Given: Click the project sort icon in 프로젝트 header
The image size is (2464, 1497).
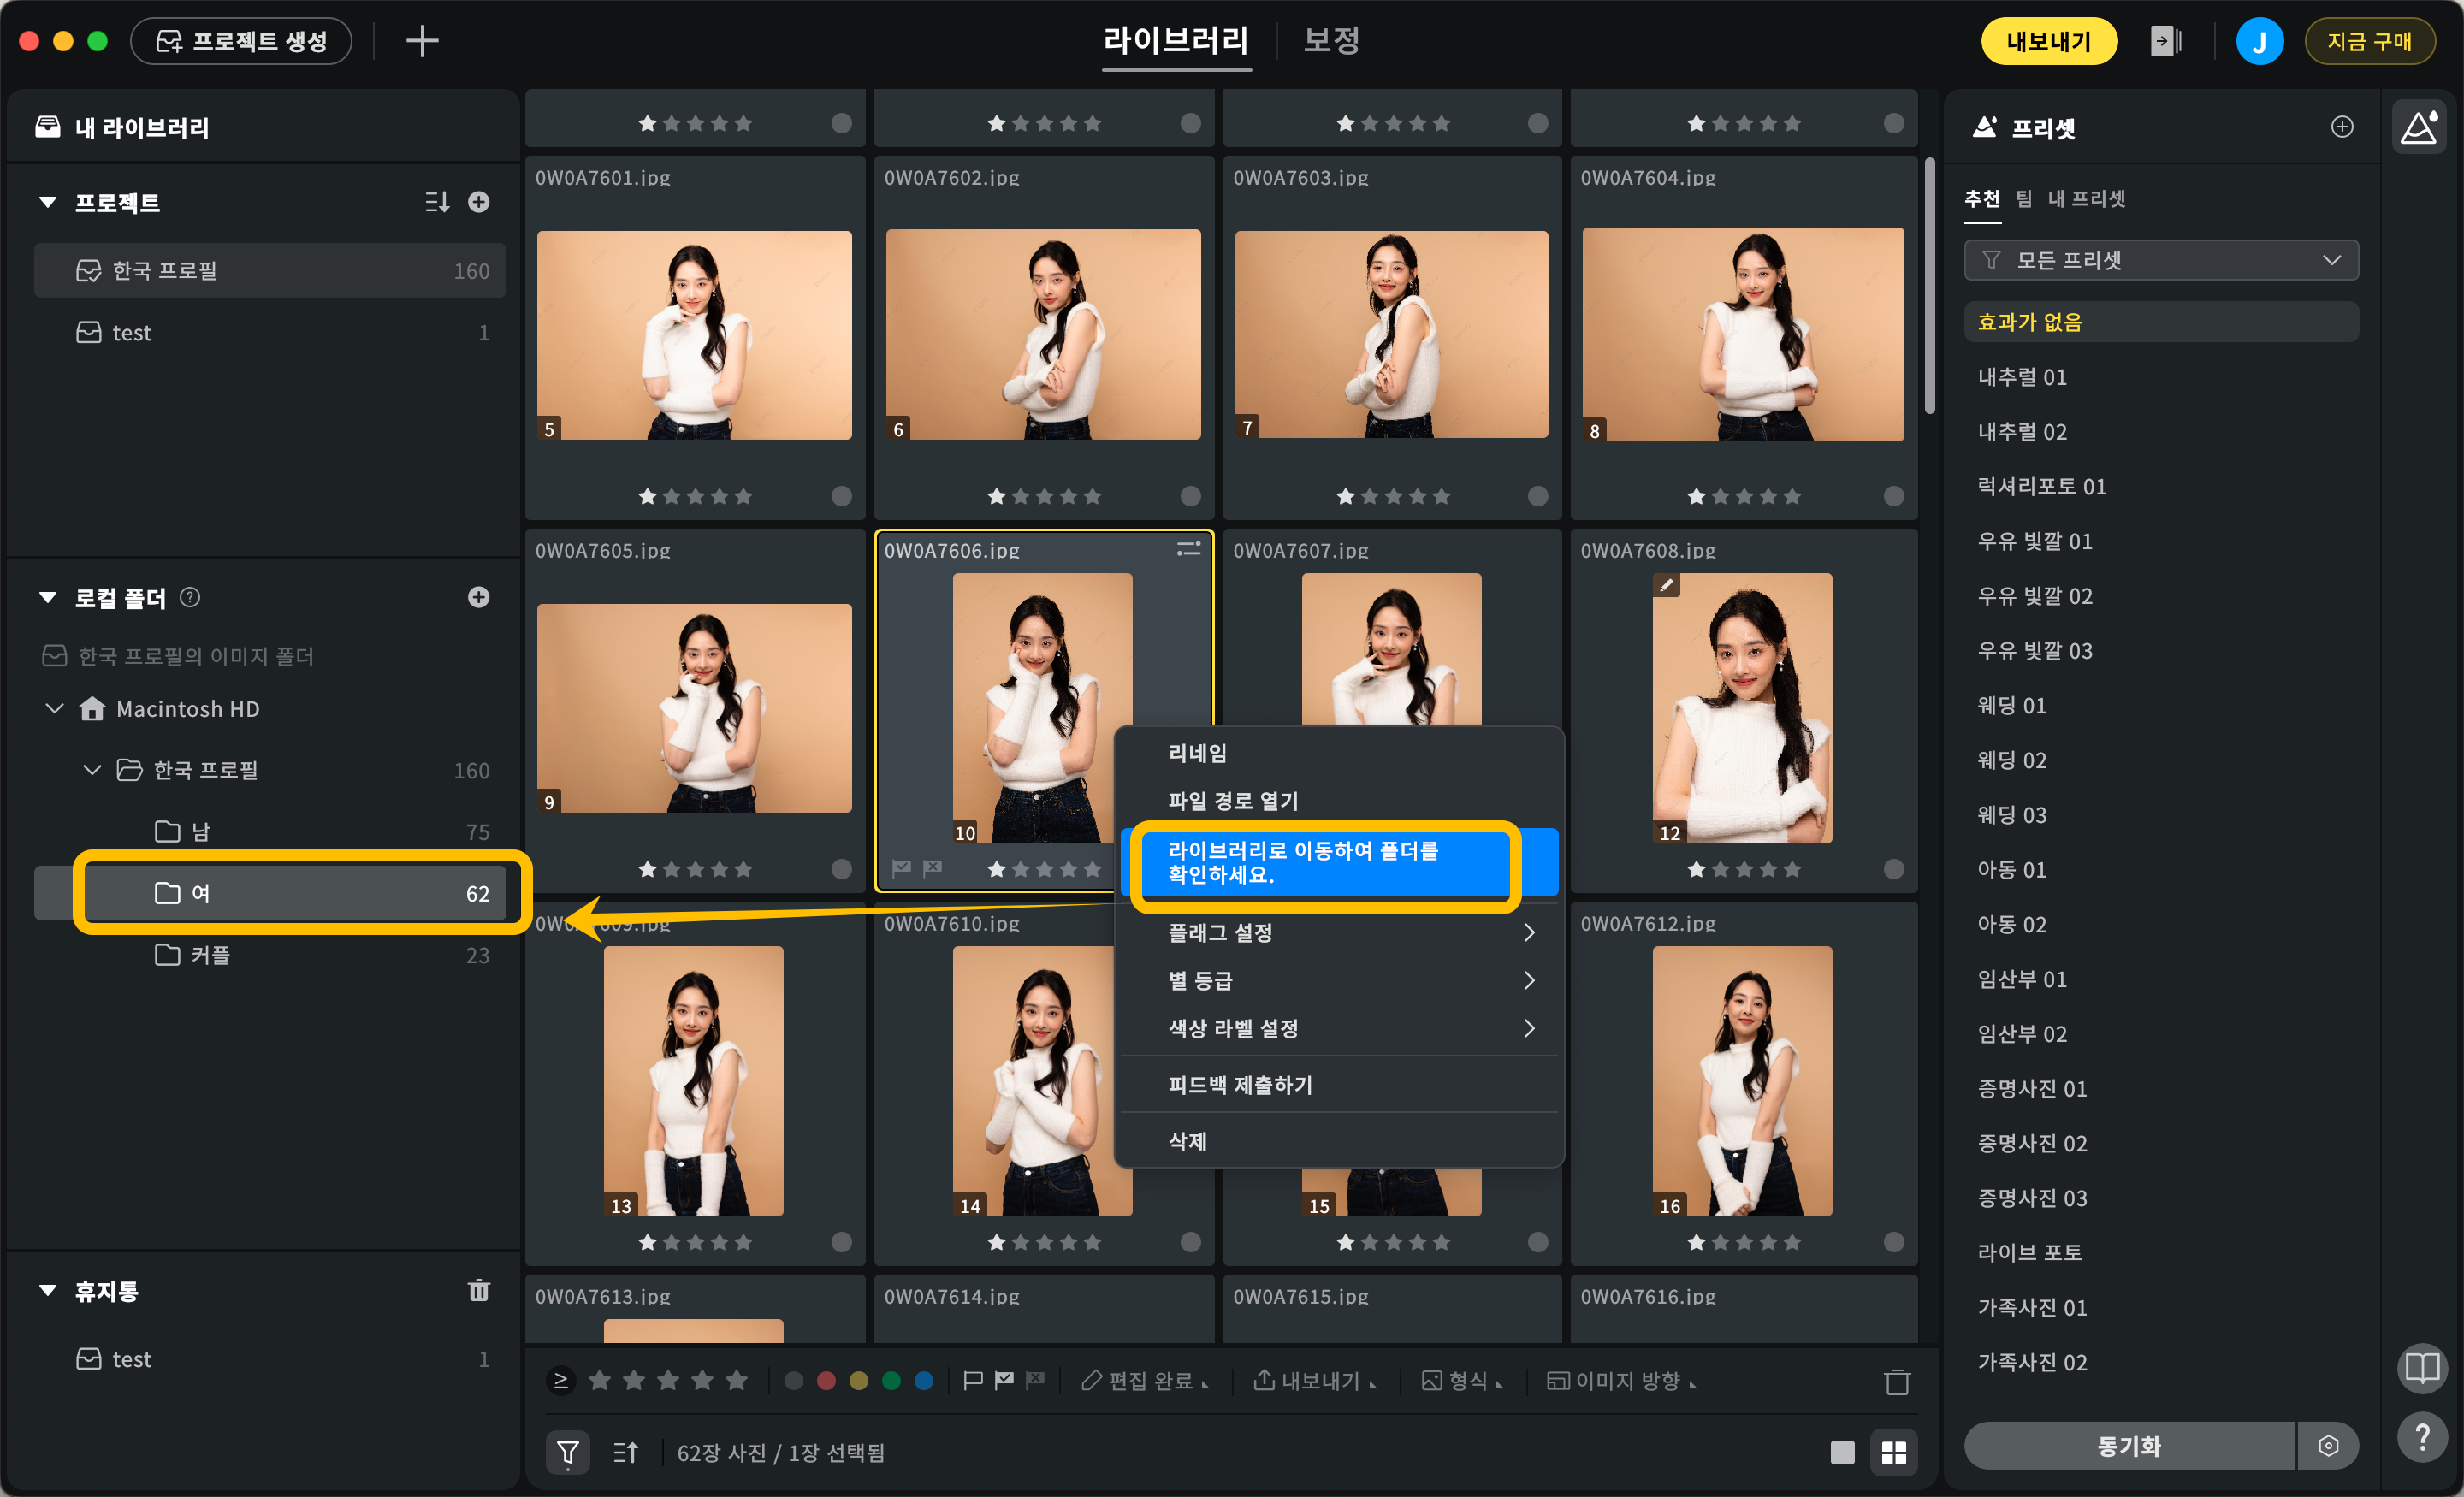Looking at the screenshot, I should point(437,202).
